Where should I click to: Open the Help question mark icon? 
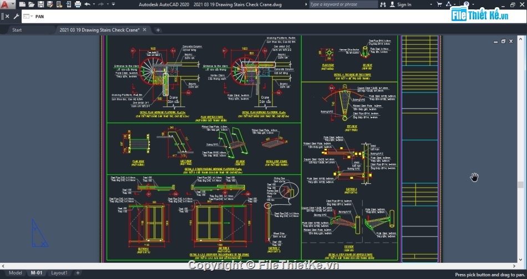click(466, 4)
